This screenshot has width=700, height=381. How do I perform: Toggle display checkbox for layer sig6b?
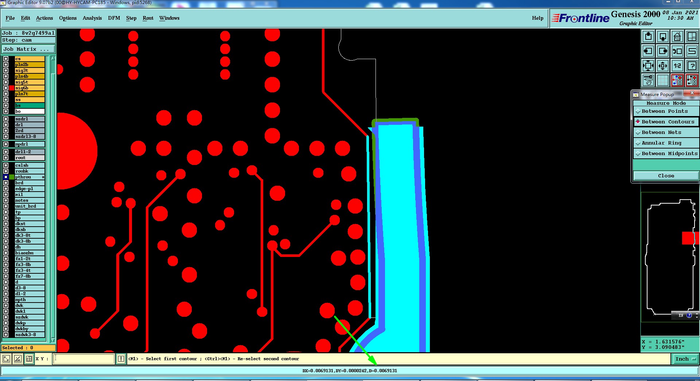(x=6, y=88)
